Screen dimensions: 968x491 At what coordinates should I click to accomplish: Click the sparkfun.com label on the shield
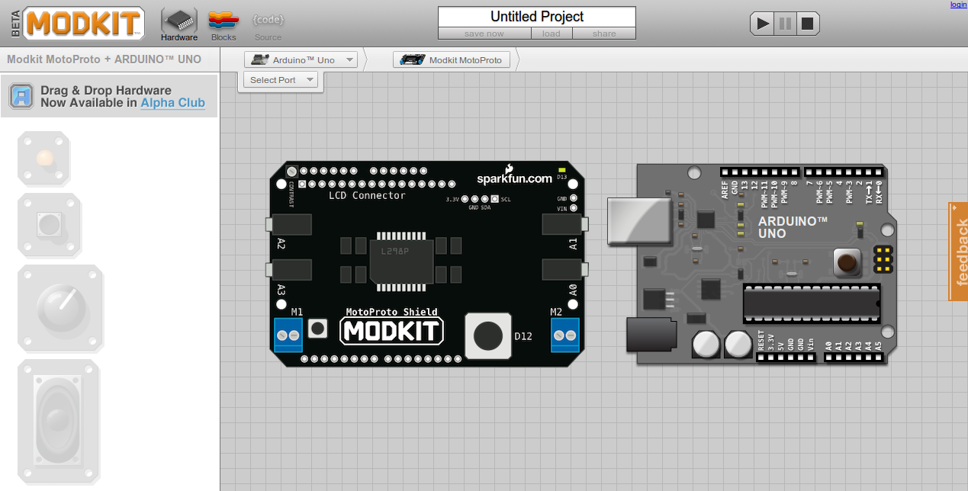coord(514,178)
